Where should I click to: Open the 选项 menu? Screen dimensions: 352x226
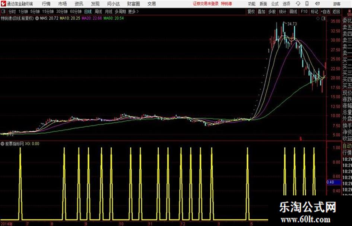(286, 4)
